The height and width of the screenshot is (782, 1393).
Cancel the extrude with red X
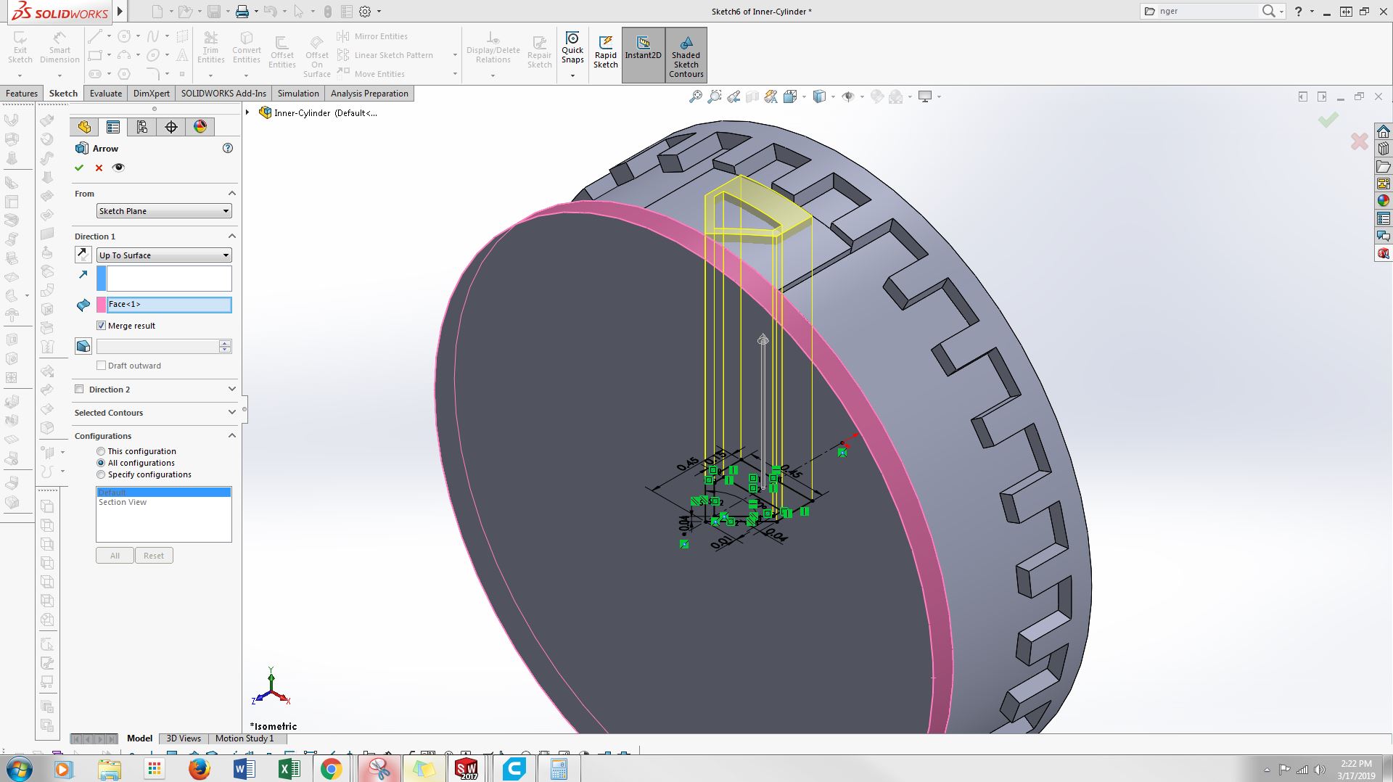99,168
